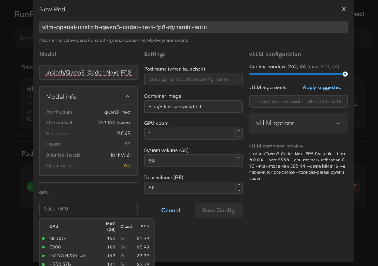Collapse the Model info panel
Screen dimensions: 378x266
coord(127,97)
